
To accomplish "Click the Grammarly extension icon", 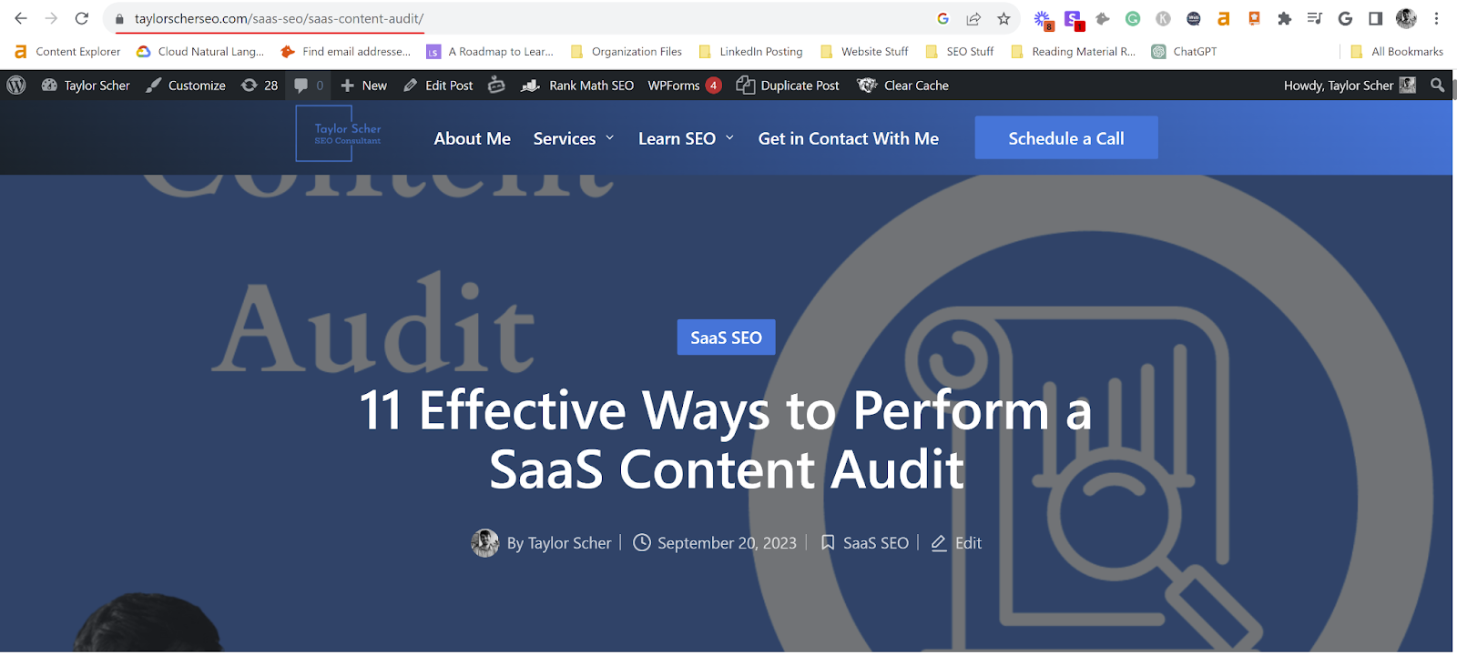I will [1133, 18].
